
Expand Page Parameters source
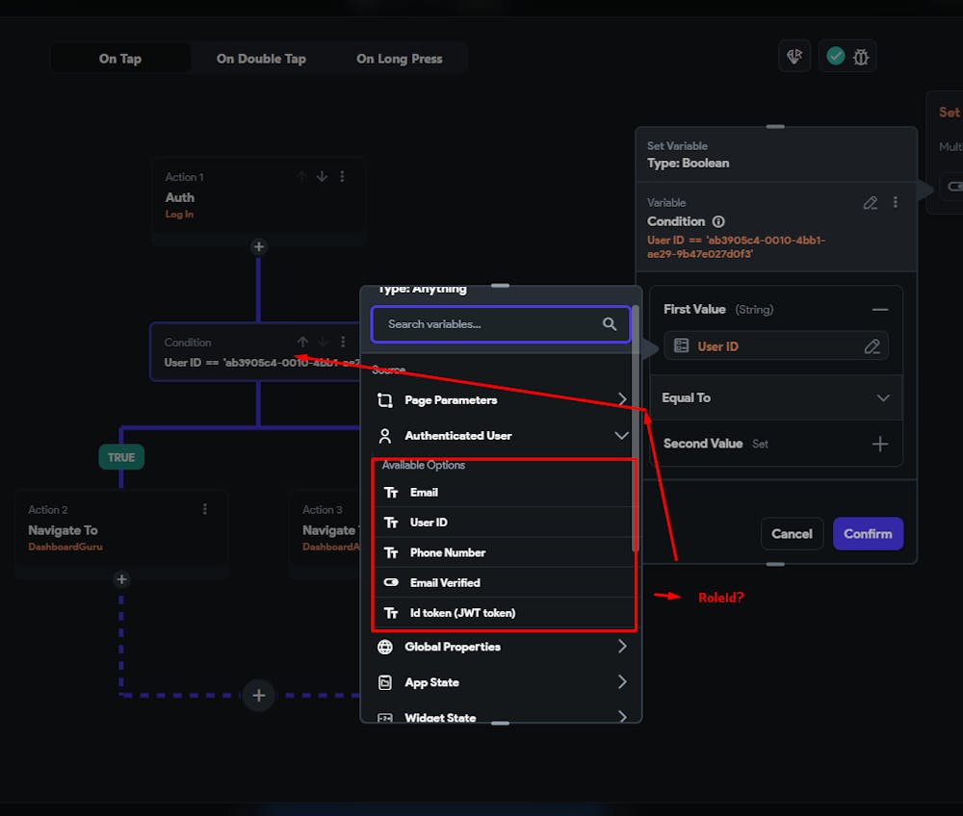pyautogui.click(x=501, y=400)
